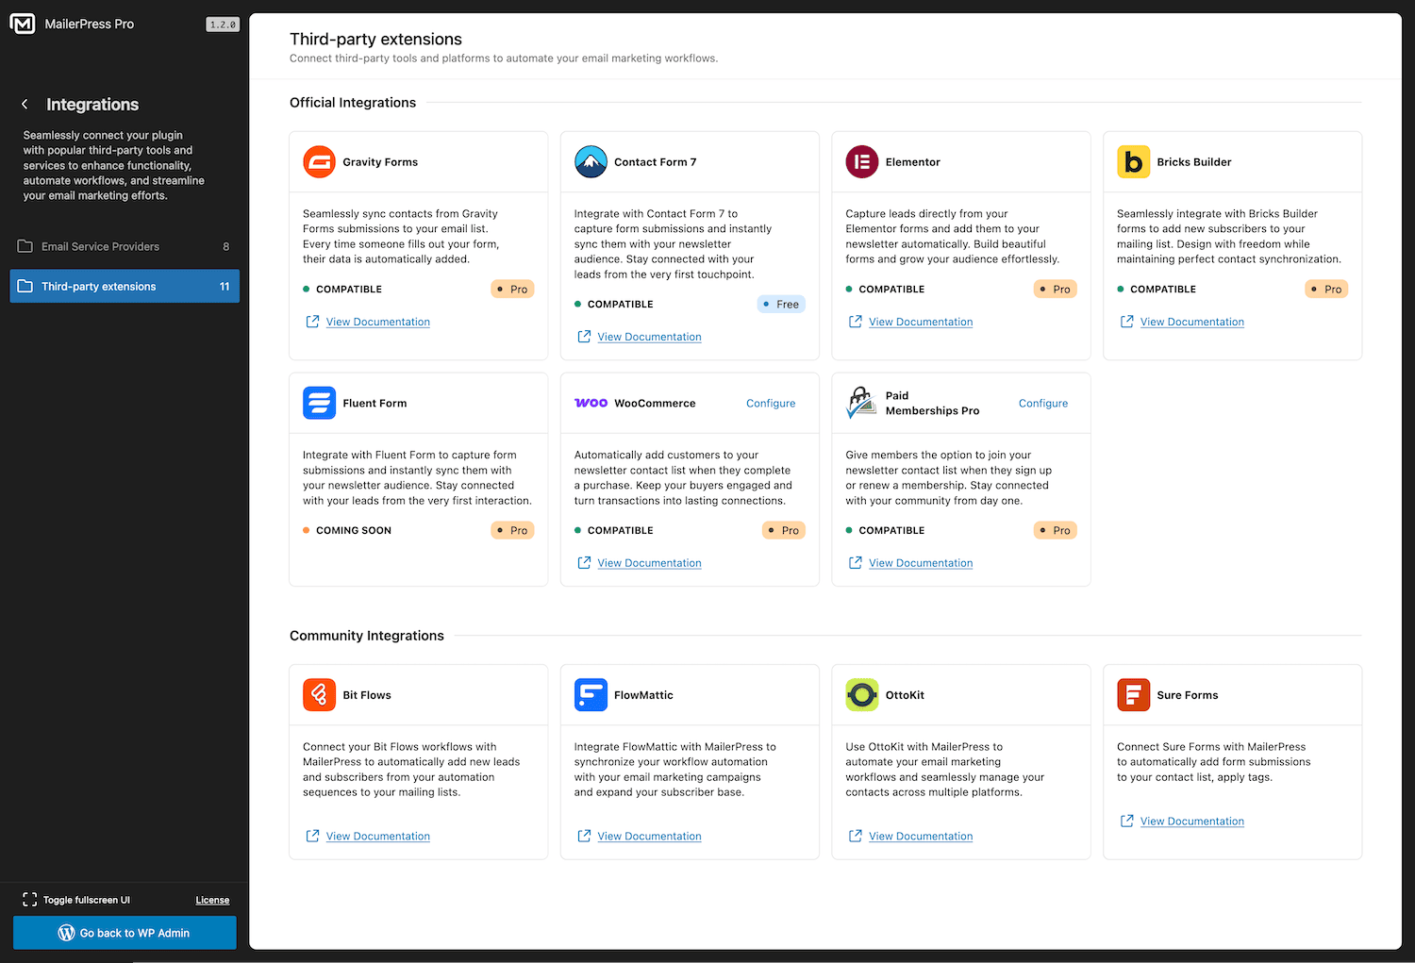Click the Bit Flows integration icon
Image resolution: width=1415 pixels, height=963 pixels.
click(319, 694)
